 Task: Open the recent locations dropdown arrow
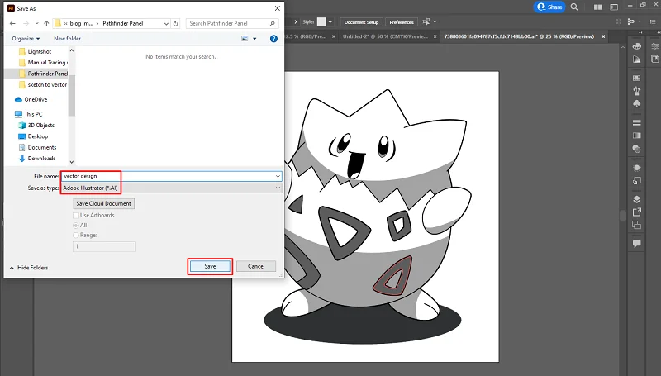click(x=37, y=24)
